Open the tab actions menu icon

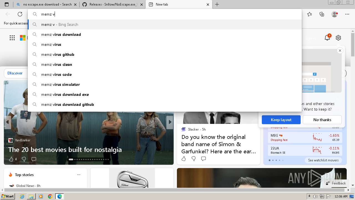point(7,4)
